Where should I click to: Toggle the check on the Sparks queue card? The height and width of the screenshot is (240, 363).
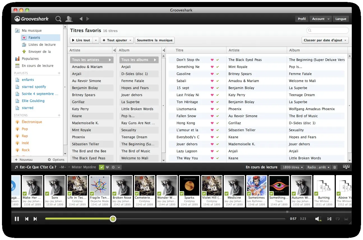182,194
